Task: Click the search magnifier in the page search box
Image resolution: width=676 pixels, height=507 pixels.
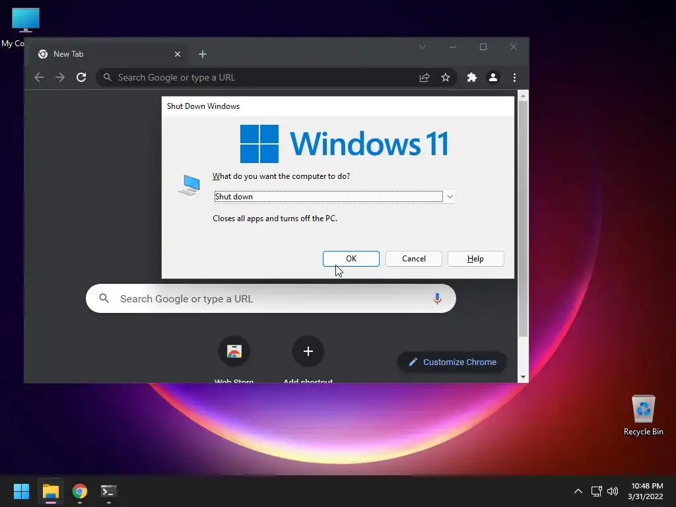Action: pyautogui.click(x=104, y=298)
